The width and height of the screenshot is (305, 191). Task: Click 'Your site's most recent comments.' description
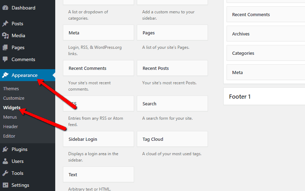[x=89, y=86]
